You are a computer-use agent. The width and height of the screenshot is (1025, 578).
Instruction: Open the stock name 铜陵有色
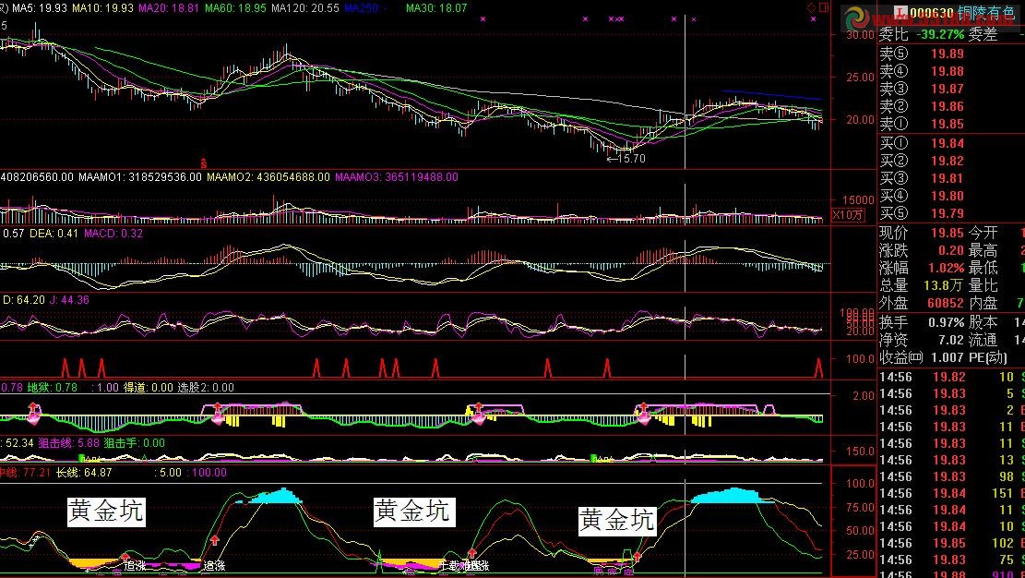(985, 13)
